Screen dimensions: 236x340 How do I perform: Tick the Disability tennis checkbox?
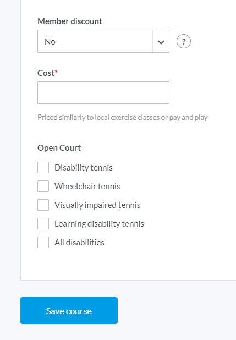tap(43, 167)
